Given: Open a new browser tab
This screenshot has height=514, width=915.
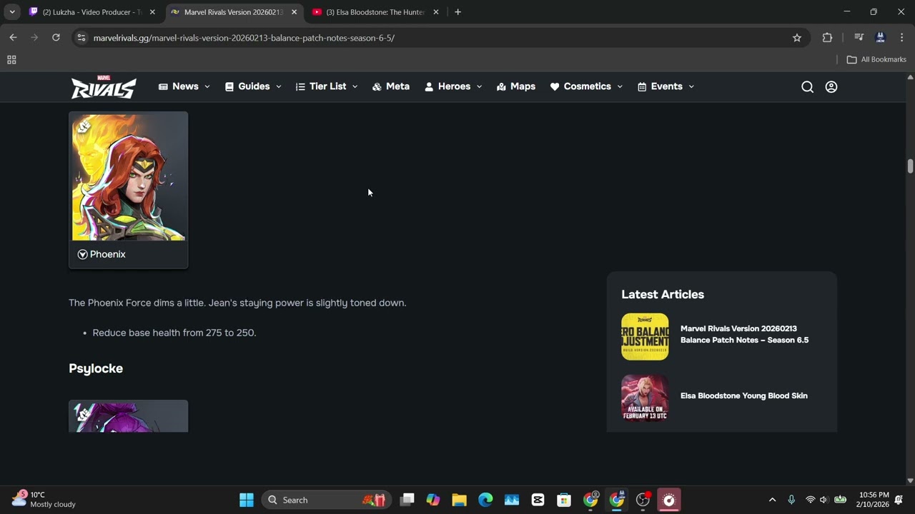Looking at the screenshot, I should click(x=458, y=12).
